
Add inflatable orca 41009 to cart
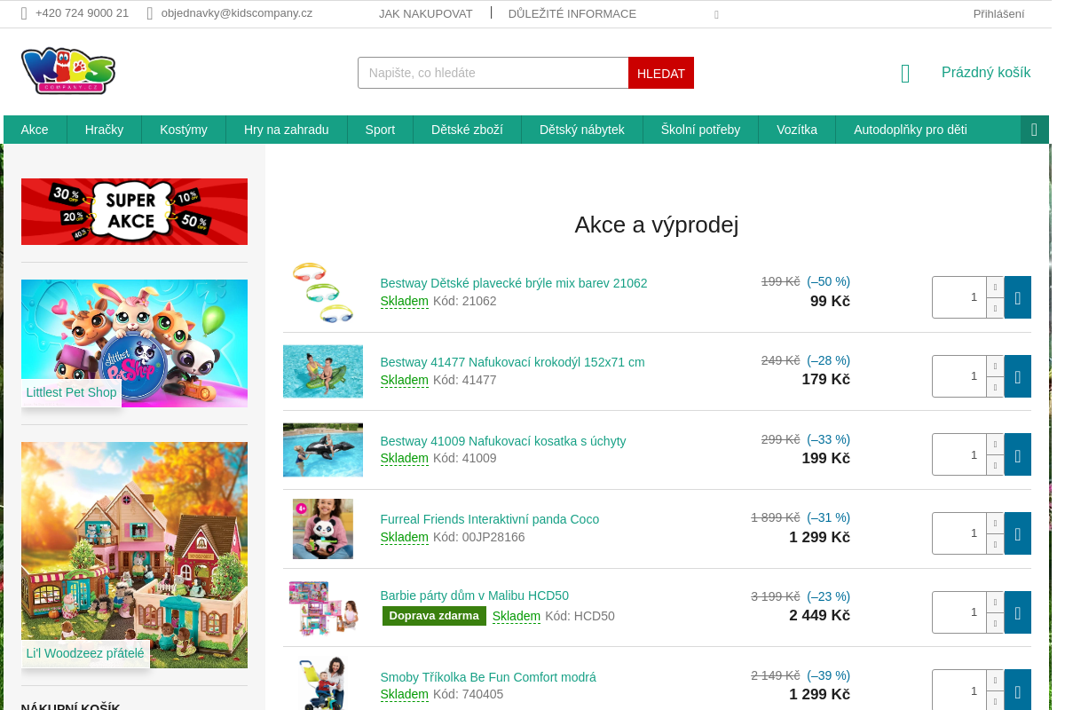[1017, 454]
